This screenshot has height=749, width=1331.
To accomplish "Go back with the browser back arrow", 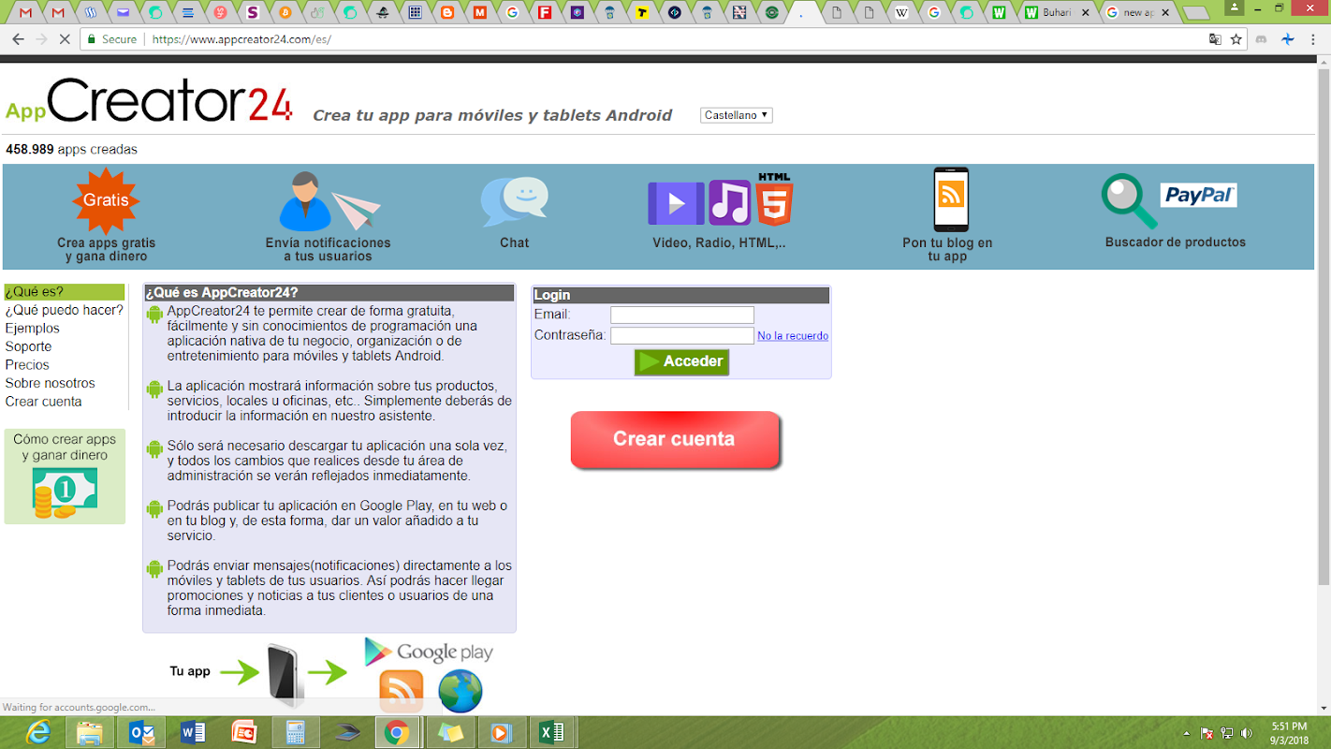I will [x=18, y=39].
